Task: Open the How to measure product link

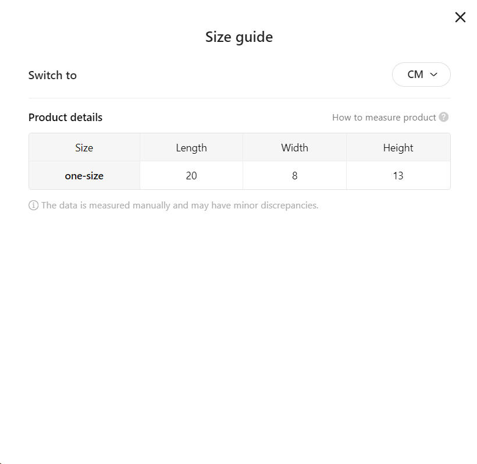Action: click(384, 118)
